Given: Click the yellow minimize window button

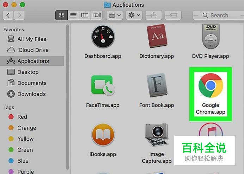Looking at the screenshot, I should pyautogui.click(x=14, y=5).
